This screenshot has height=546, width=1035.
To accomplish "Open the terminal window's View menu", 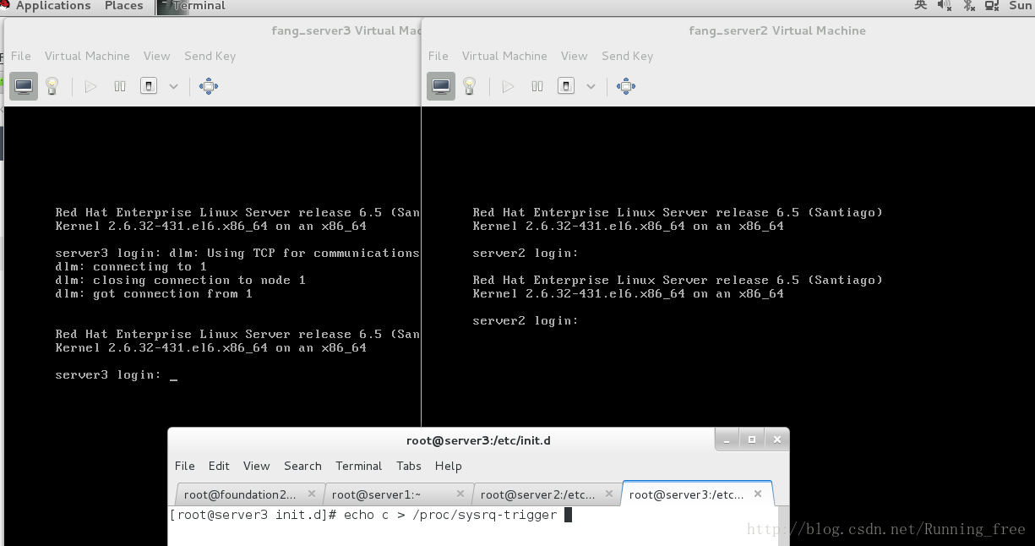I will (257, 466).
